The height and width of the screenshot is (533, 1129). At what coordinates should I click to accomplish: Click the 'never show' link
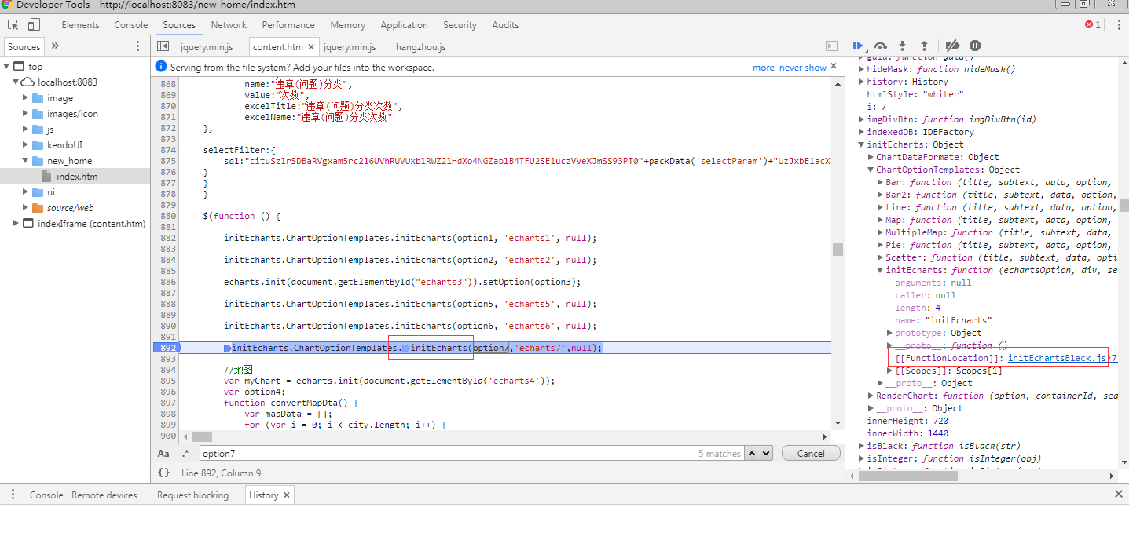tap(802, 68)
